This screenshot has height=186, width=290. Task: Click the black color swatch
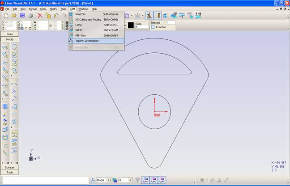click(131, 25)
